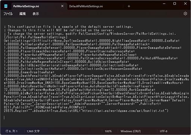The image size is (191, 135).
Task: Click the 1,969 文字 character count
Action: click(x=33, y=131)
